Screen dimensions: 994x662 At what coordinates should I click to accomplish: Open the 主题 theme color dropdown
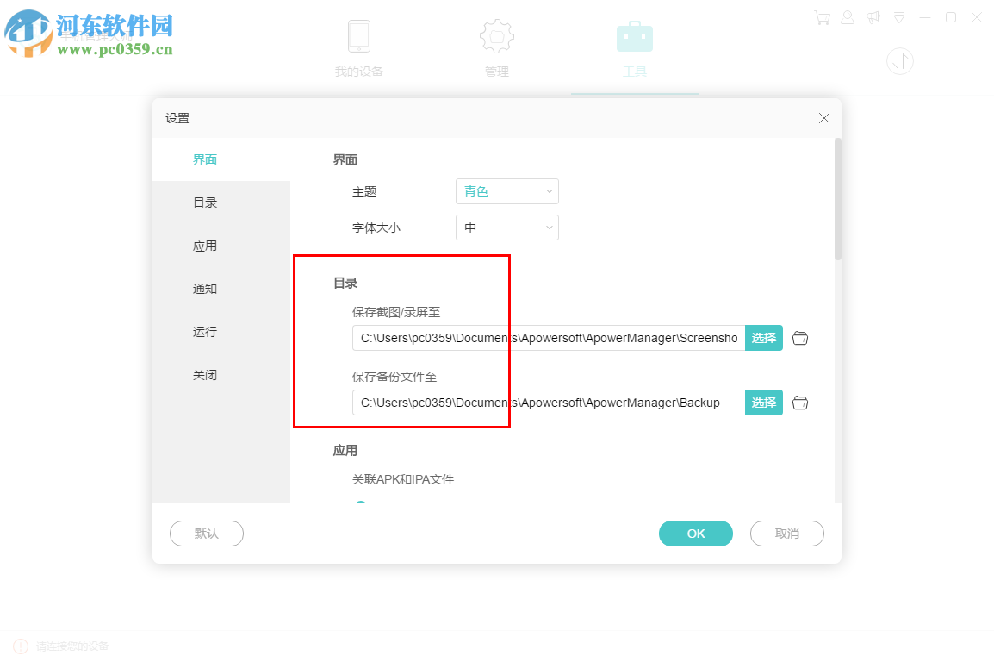point(506,191)
